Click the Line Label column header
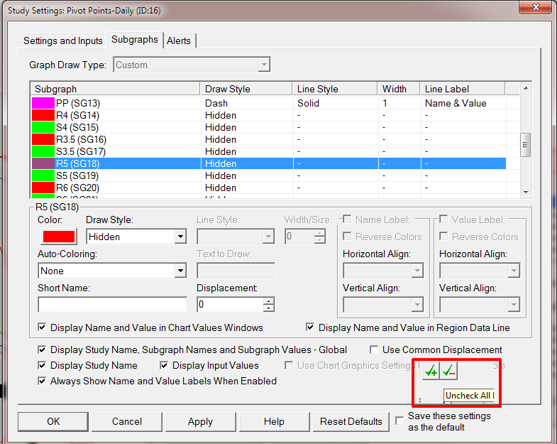This screenshot has height=444, width=557. coord(463,89)
